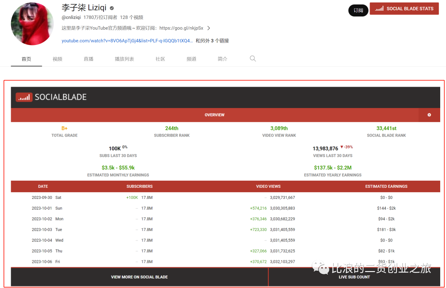Click the channel search magnifier icon
The width and height of the screenshot is (446, 288).
253,59
